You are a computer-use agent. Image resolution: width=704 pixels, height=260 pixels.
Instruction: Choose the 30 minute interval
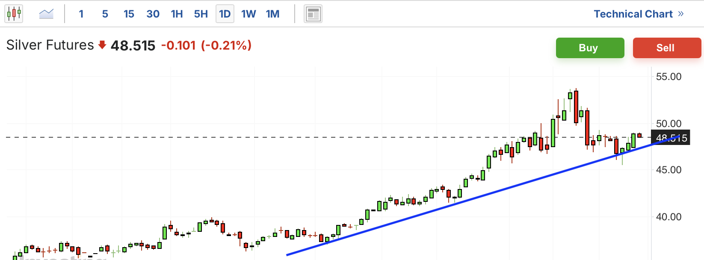point(153,14)
